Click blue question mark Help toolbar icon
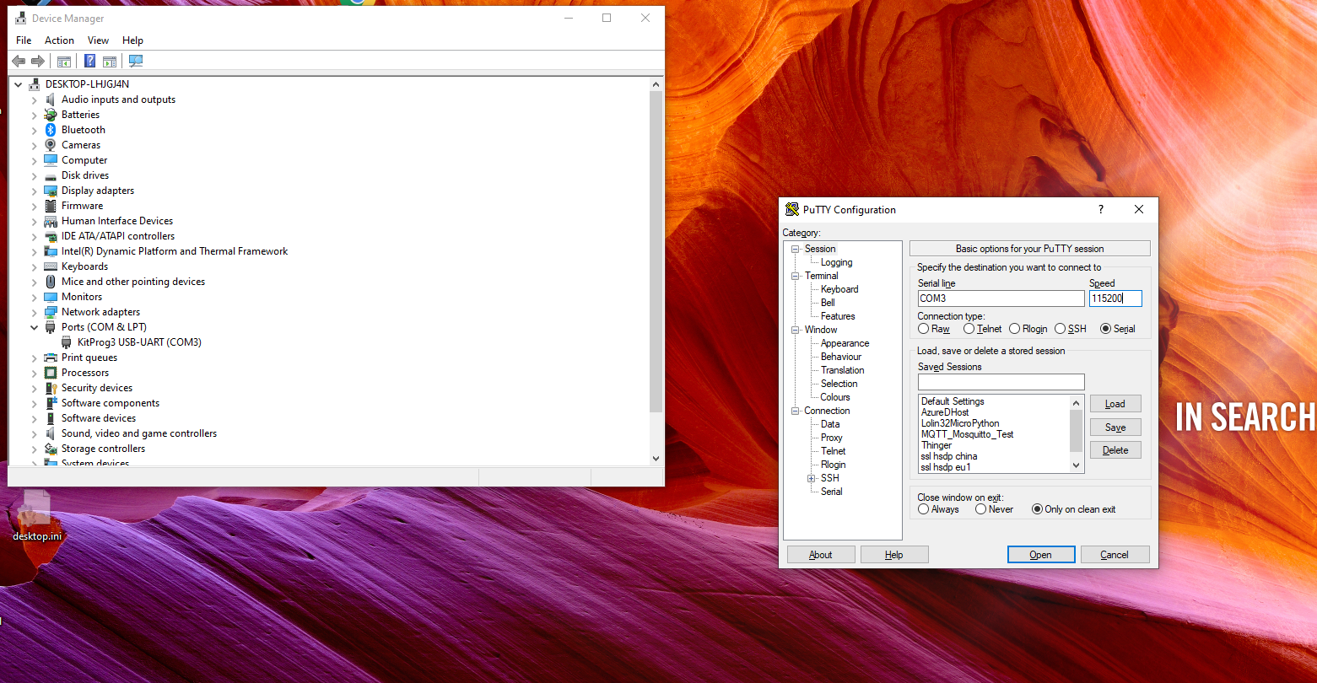 tap(90, 61)
